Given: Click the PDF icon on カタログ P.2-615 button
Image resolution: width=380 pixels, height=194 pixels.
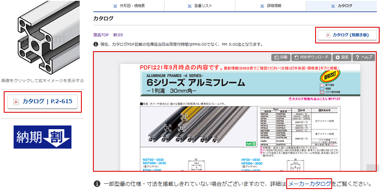Looking at the screenshot, I should click(x=16, y=102).
